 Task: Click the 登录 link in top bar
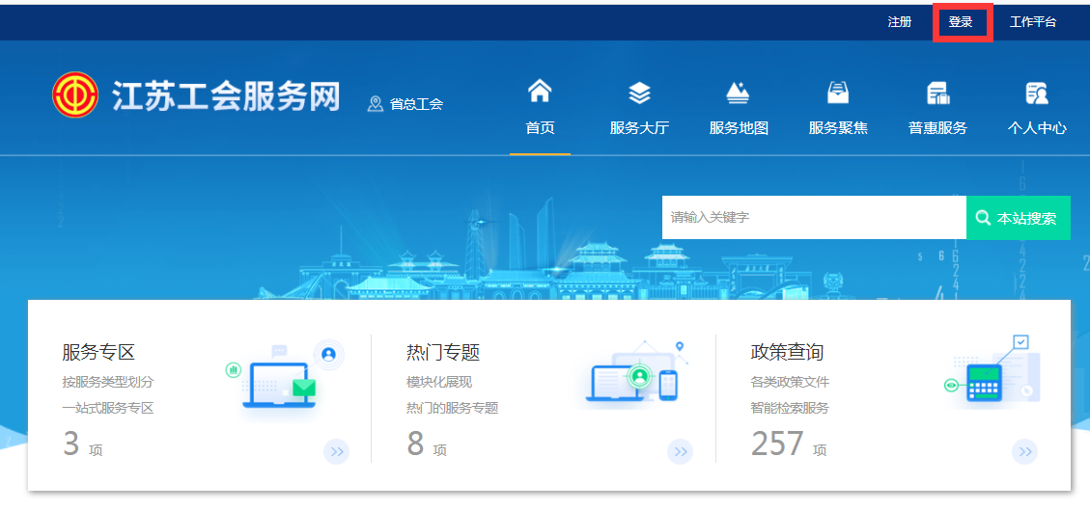click(961, 22)
